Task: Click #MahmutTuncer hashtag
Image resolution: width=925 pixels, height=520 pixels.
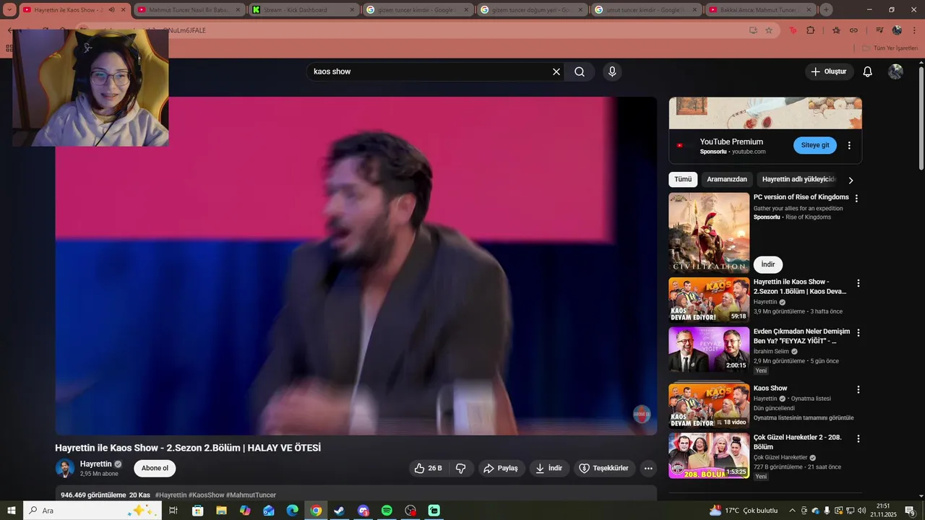Action: pos(251,495)
